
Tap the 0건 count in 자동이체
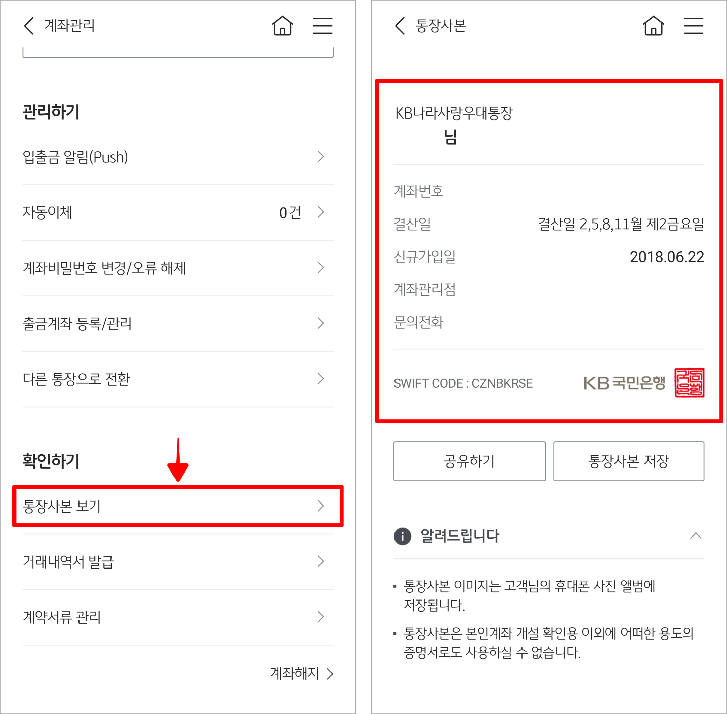[x=290, y=213]
